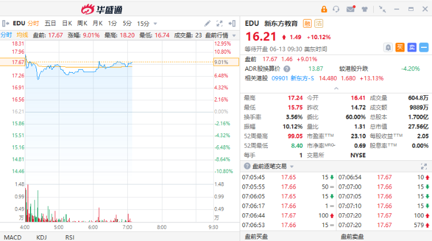
Task: Open help icon beside 盘前逐笔交易
Action: click(x=247, y=166)
